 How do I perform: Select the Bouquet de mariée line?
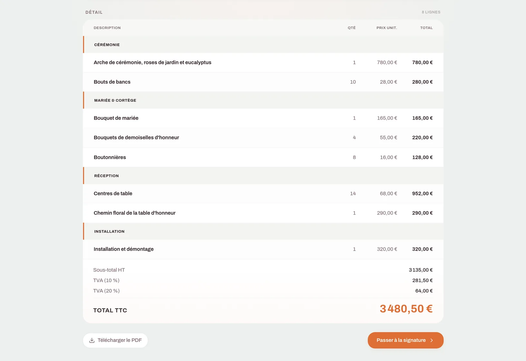(x=263, y=118)
